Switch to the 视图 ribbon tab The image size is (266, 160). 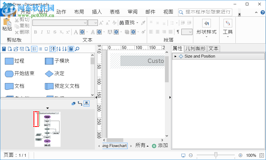tap(168, 12)
